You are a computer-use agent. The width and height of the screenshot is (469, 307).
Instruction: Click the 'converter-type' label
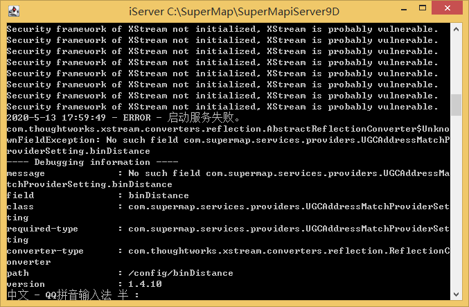[x=45, y=251]
